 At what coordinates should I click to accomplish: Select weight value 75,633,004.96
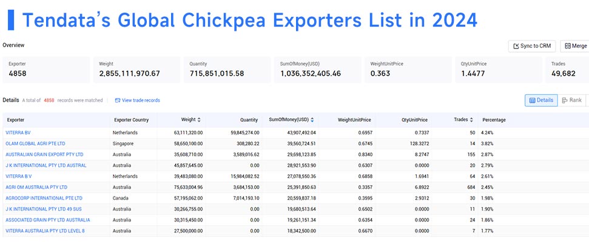click(x=187, y=187)
